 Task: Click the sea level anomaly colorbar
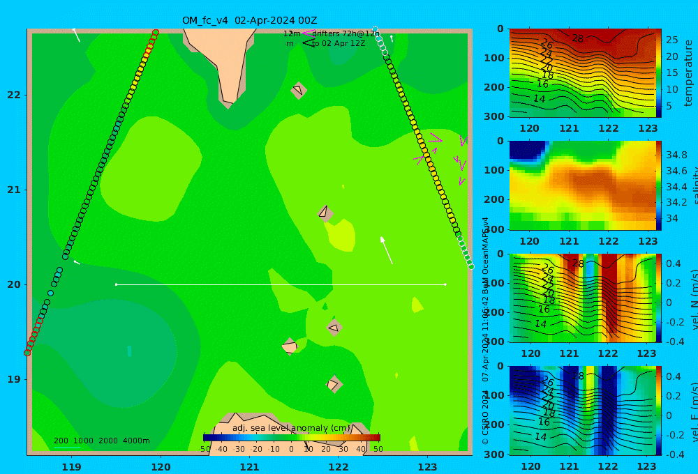pyautogui.click(x=292, y=438)
